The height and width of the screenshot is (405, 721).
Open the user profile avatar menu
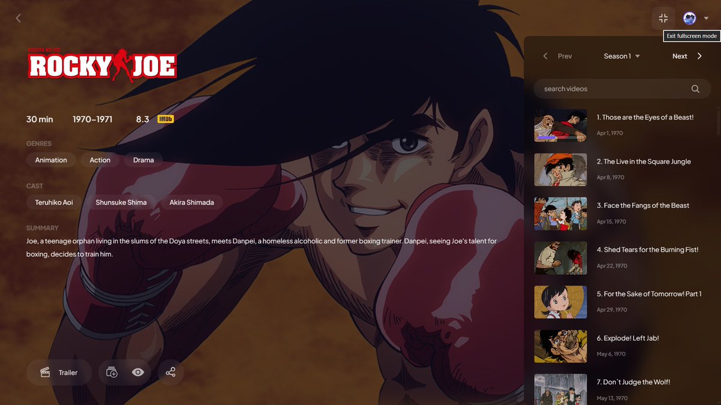click(x=690, y=18)
